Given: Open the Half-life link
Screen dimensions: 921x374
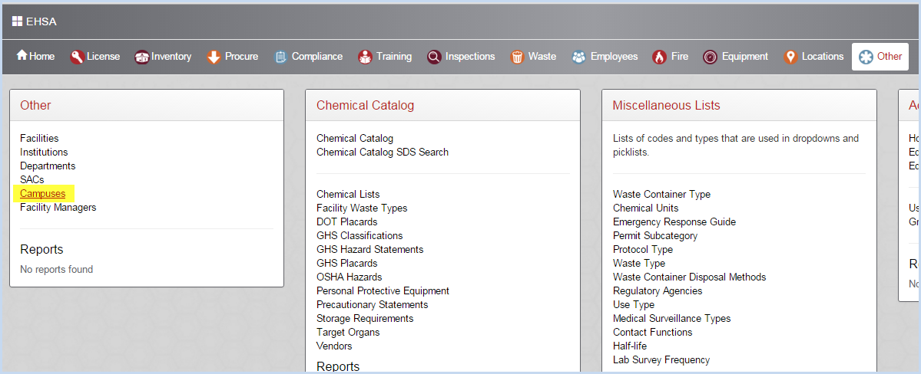Looking at the screenshot, I should click(x=628, y=346).
